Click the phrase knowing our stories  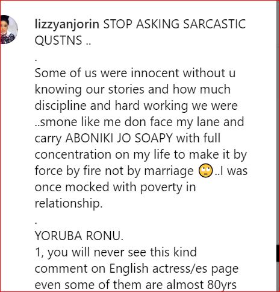coord(89,89)
